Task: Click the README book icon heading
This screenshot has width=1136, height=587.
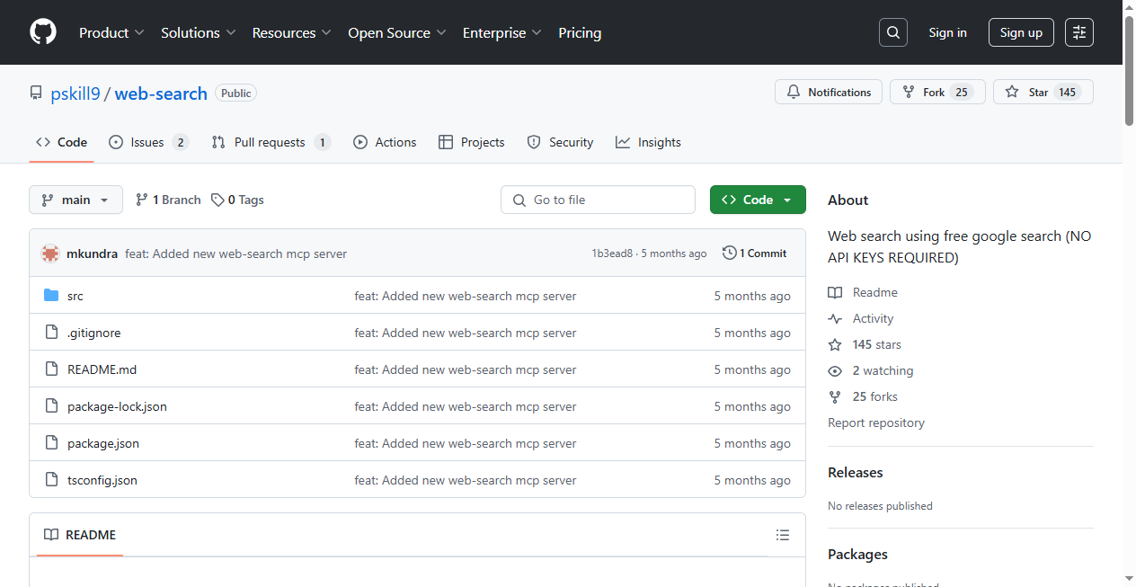Action: [x=51, y=535]
